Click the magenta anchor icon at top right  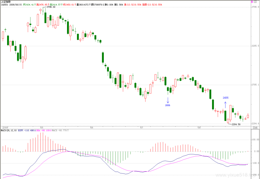(x=252, y=2)
